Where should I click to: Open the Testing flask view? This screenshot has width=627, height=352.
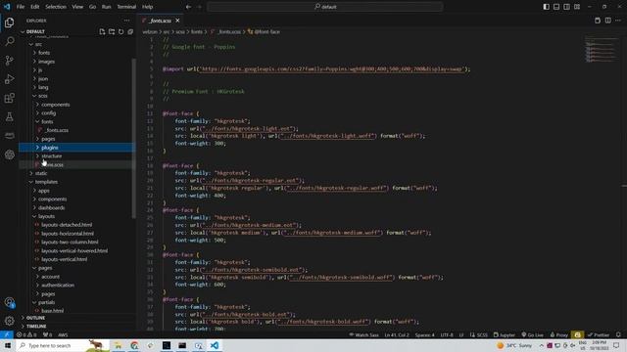[9, 117]
